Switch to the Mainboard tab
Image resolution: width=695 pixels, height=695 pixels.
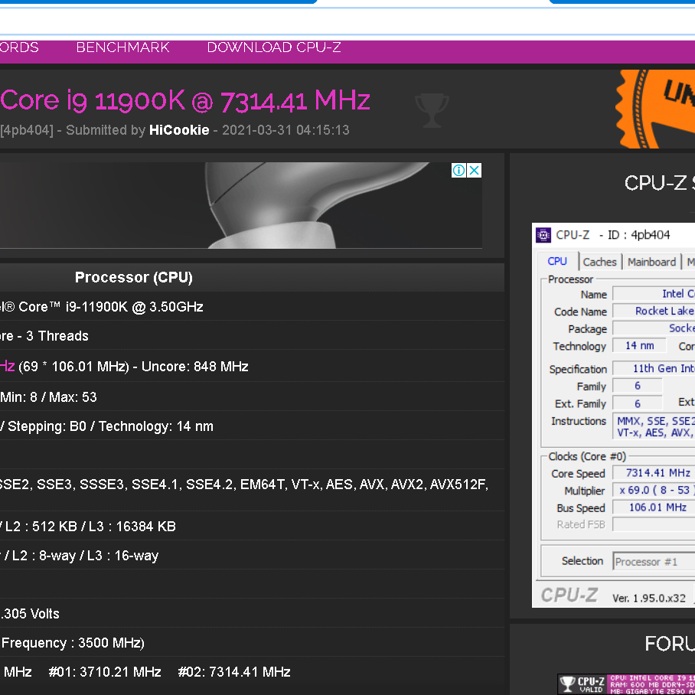pyautogui.click(x=651, y=262)
